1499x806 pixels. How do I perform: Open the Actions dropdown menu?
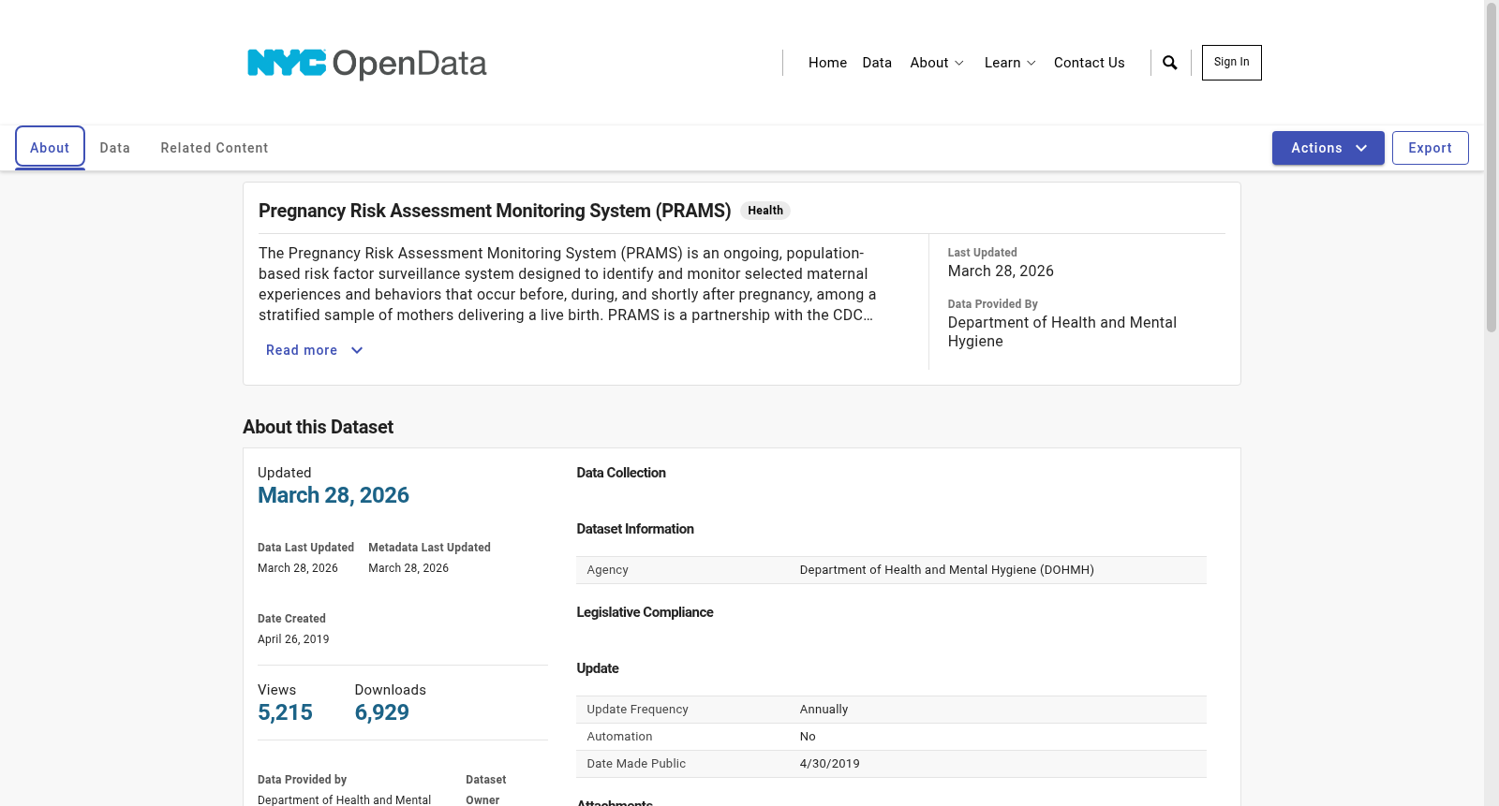click(1328, 148)
